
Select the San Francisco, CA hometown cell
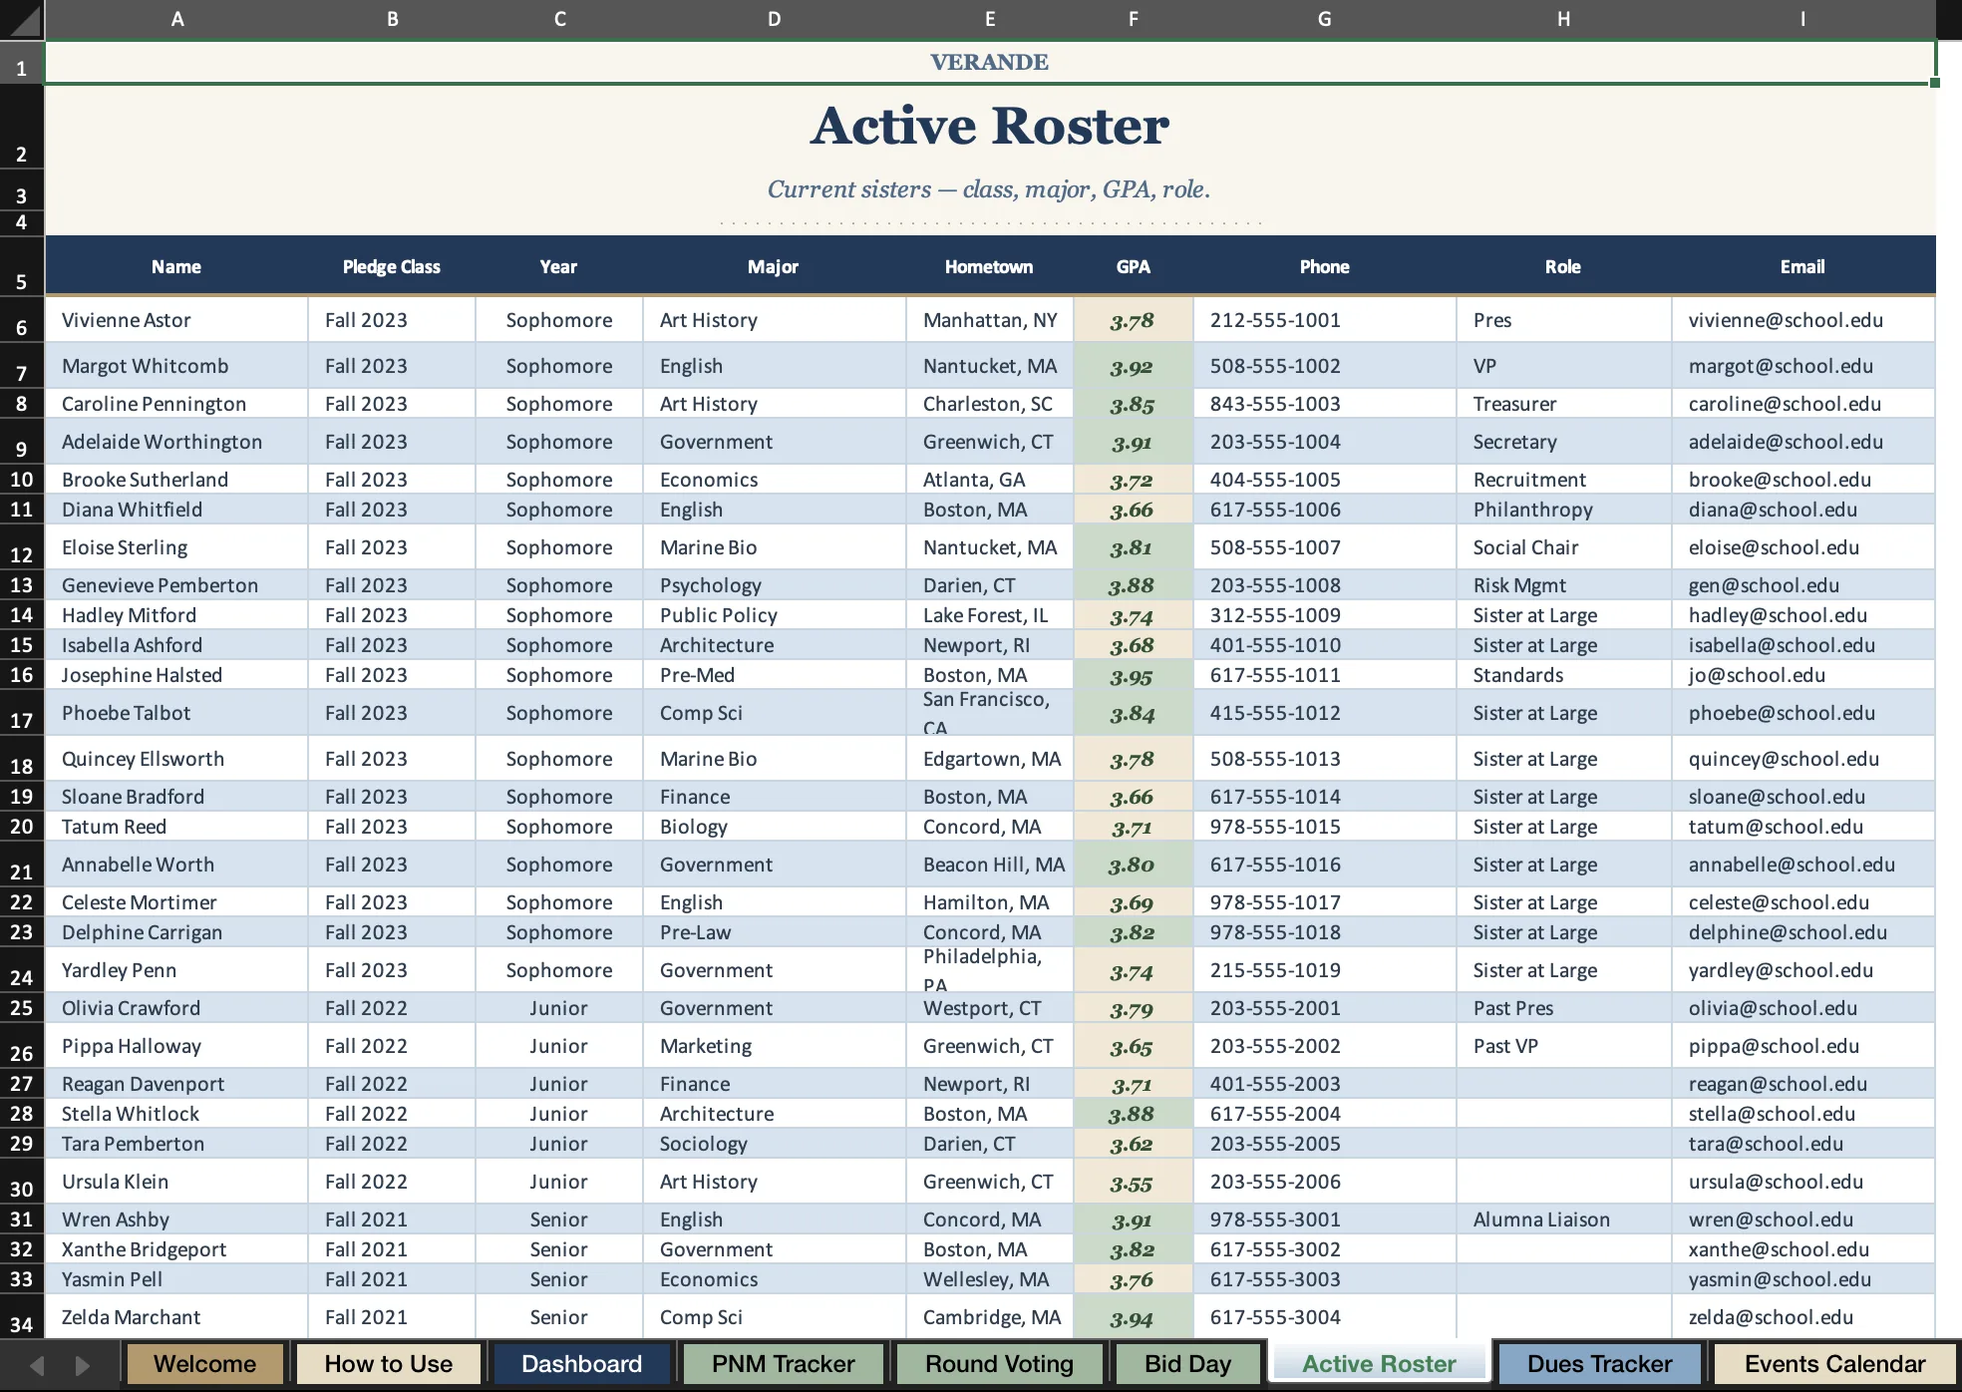[x=990, y=713]
